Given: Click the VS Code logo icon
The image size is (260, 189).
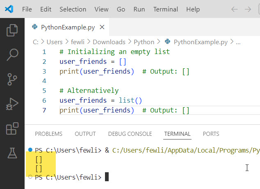Looking at the screenshot, I should pos(9,9).
